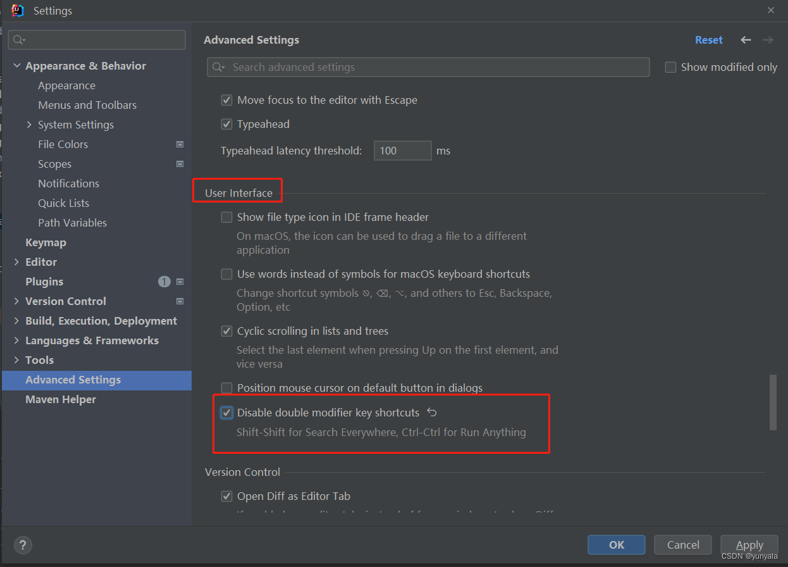Open the Appearance settings page
Viewport: 788px width, 567px height.
click(x=66, y=85)
